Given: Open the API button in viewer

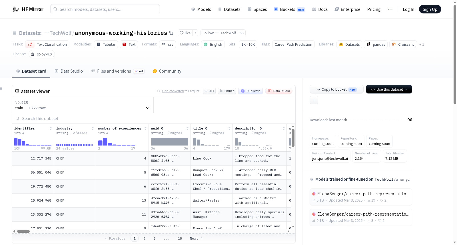Looking at the screenshot, I should click(209, 91).
